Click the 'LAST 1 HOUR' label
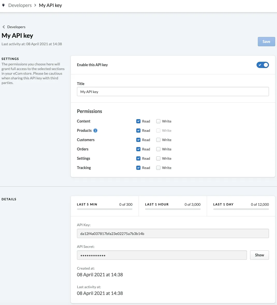The image size is (277, 305). click(157, 204)
